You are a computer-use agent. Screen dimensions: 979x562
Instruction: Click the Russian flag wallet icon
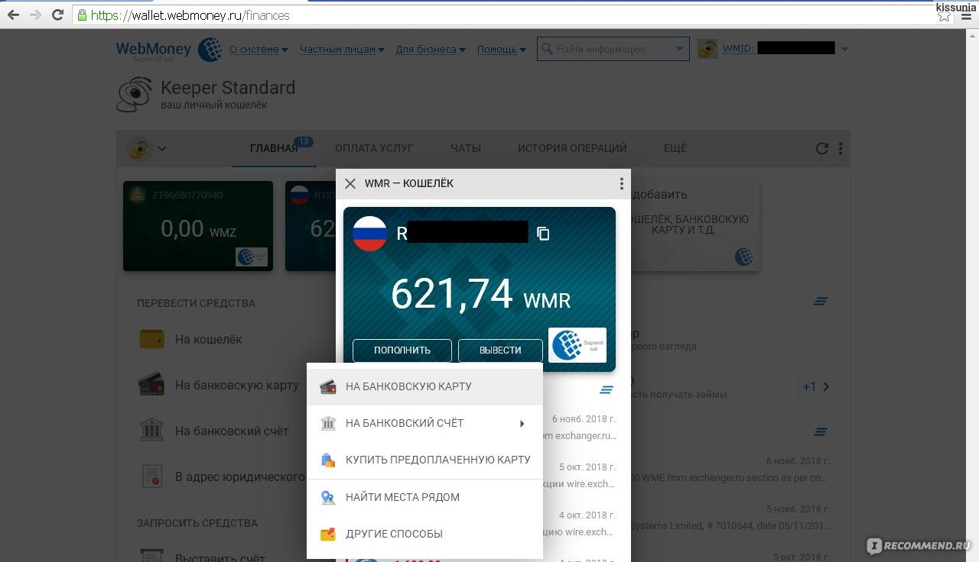pyautogui.click(x=369, y=234)
